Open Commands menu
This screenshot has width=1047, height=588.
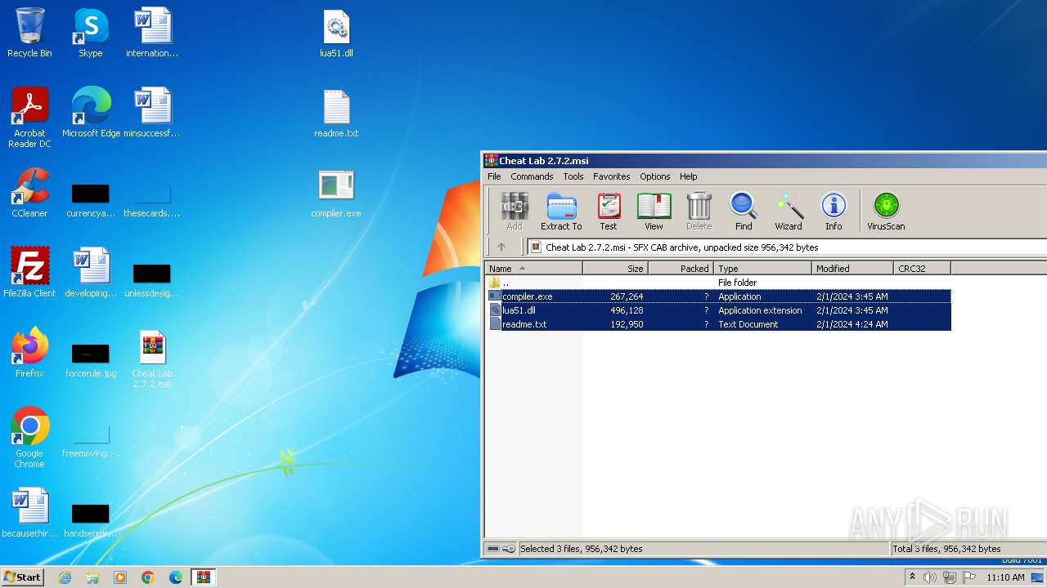[x=532, y=176]
